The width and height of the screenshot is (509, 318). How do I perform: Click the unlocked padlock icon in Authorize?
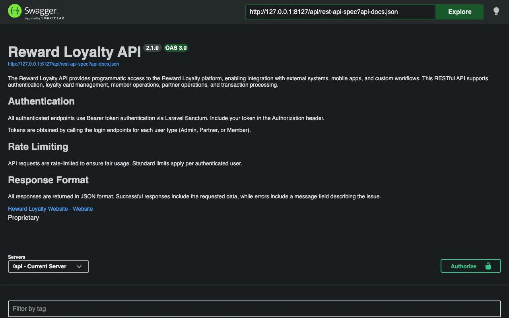click(488, 266)
